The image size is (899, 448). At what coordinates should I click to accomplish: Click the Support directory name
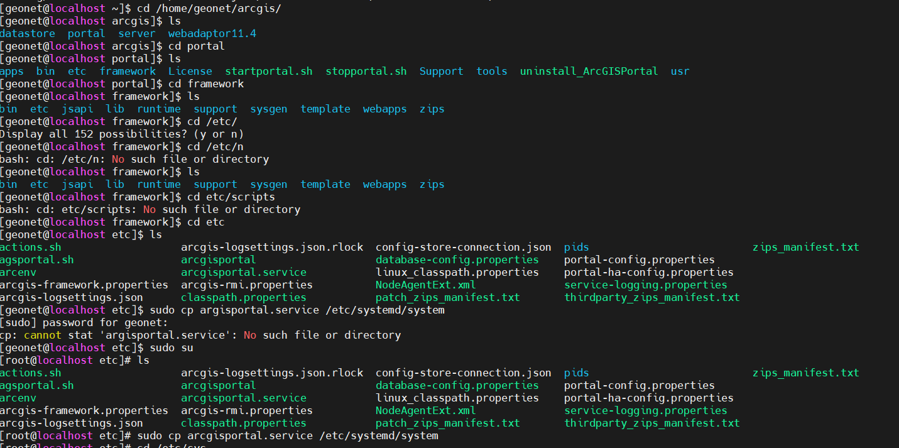[442, 71]
